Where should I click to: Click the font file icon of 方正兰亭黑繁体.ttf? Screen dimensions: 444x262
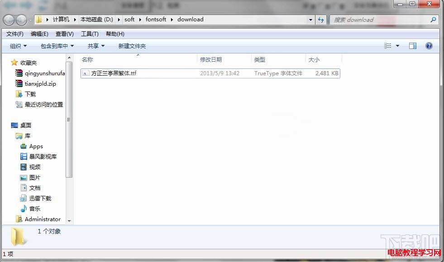click(x=86, y=73)
